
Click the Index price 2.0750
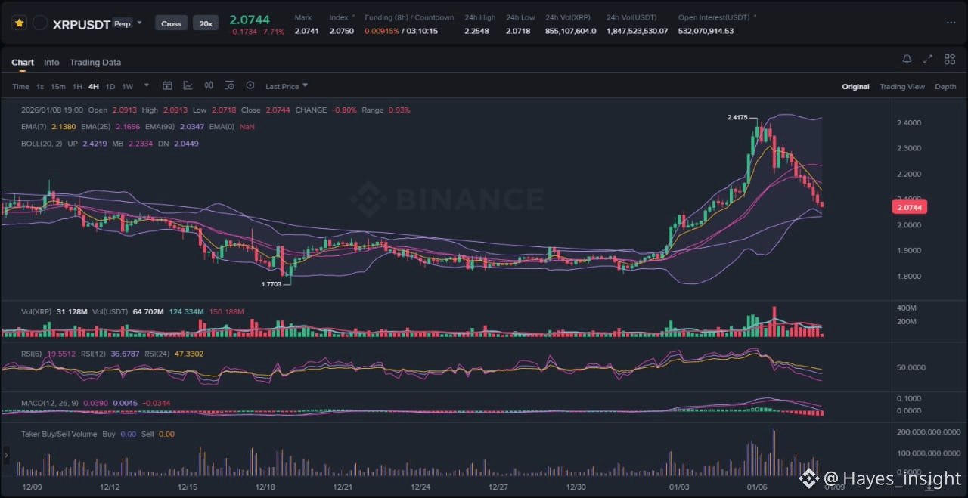click(341, 32)
